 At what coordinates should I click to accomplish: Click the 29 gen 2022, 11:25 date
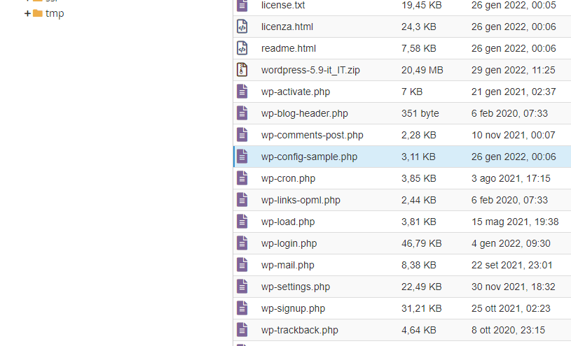(x=513, y=70)
